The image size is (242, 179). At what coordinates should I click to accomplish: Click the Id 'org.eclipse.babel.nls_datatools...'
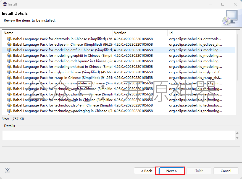click(x=195, y=39)
